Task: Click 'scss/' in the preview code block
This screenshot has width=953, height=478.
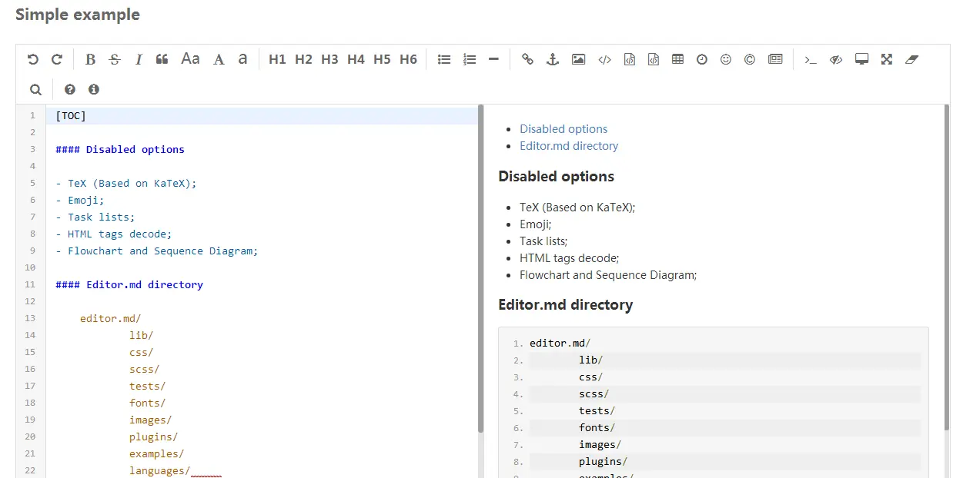Action: point(594,394)
